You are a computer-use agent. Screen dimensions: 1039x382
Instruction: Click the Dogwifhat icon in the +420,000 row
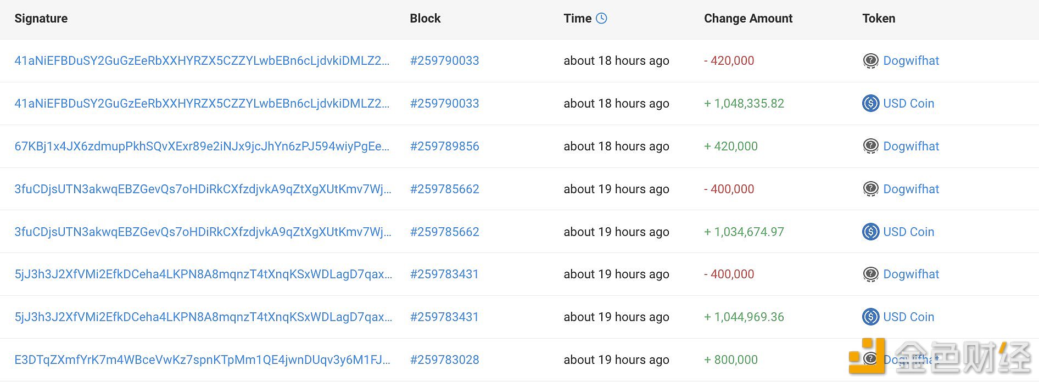870,147
